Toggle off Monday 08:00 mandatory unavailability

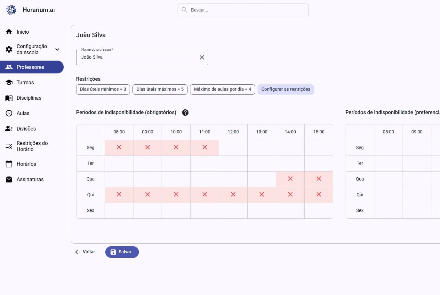click(119, 147)
